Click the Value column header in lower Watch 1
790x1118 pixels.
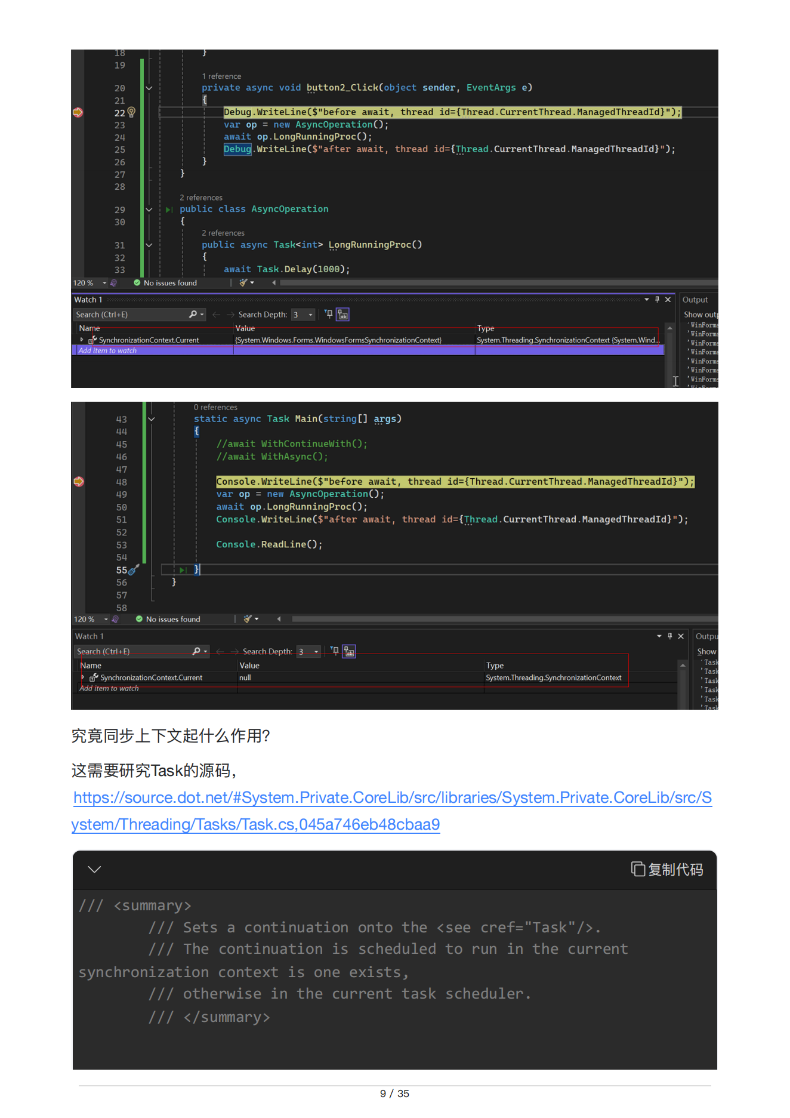point(249,666)
